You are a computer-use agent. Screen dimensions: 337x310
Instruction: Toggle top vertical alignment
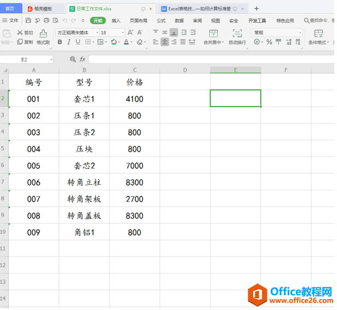click(156, 32)
